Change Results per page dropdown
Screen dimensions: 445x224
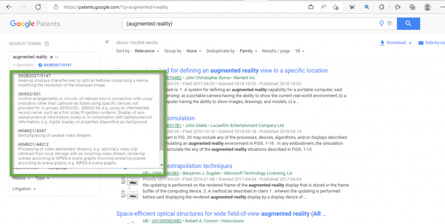[300, 51]
